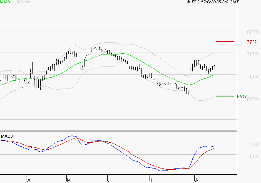
Task: Click the second J month label
Action: point(151,180)
